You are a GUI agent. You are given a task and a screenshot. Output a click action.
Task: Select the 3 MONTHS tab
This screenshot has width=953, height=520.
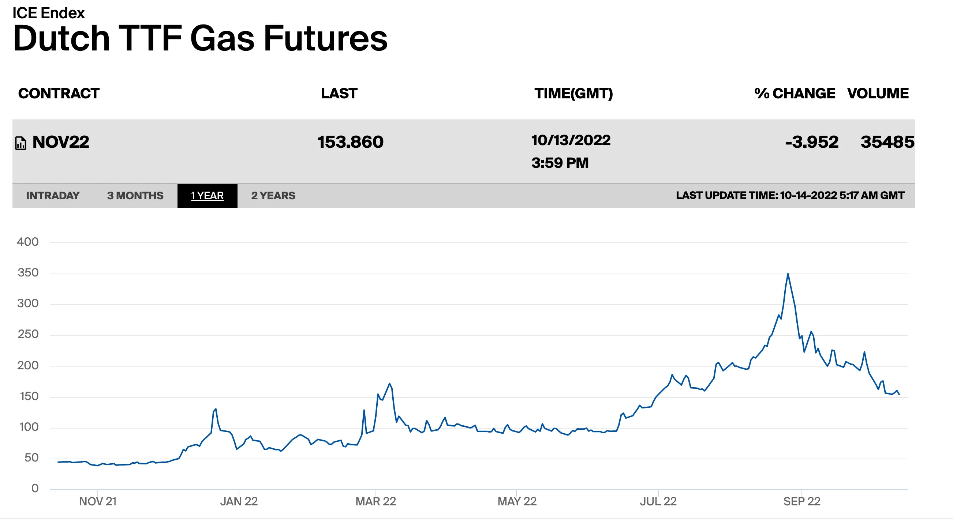[135, 196]
